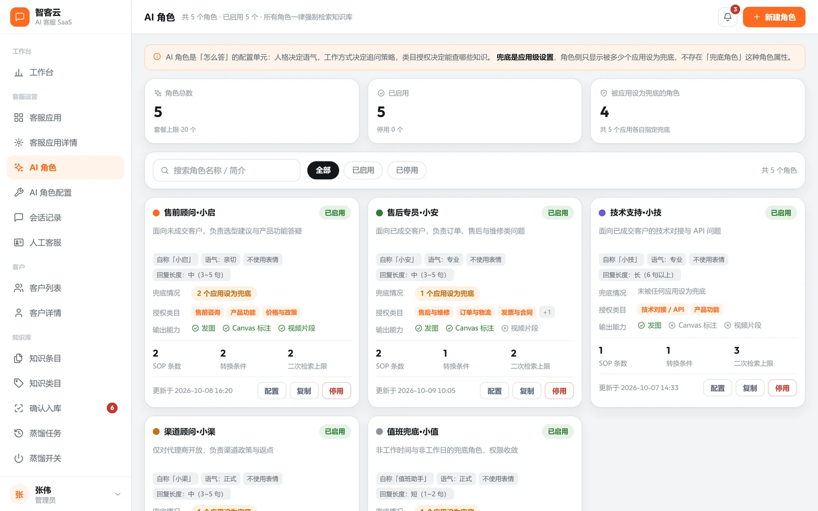
Task: Click the 智客云 logo icon
Action: 19,17
